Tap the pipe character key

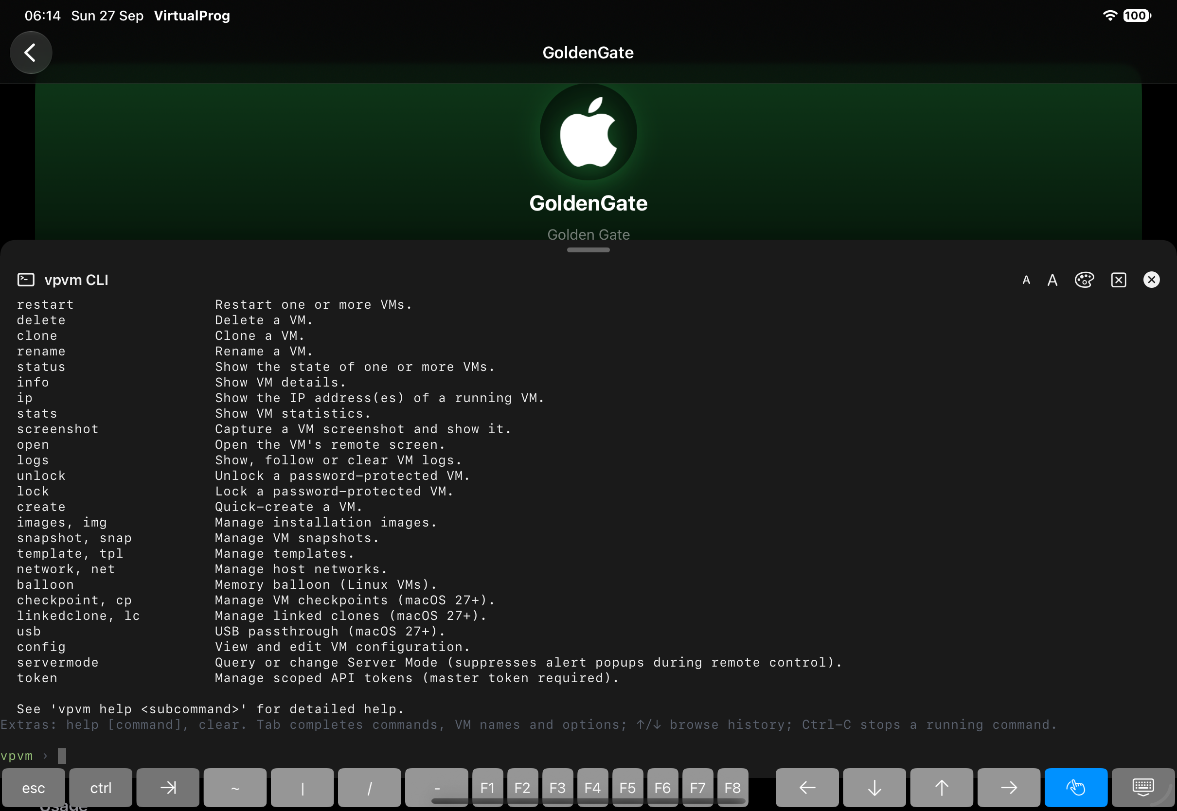pyautogui.click(x=303, y=788)
